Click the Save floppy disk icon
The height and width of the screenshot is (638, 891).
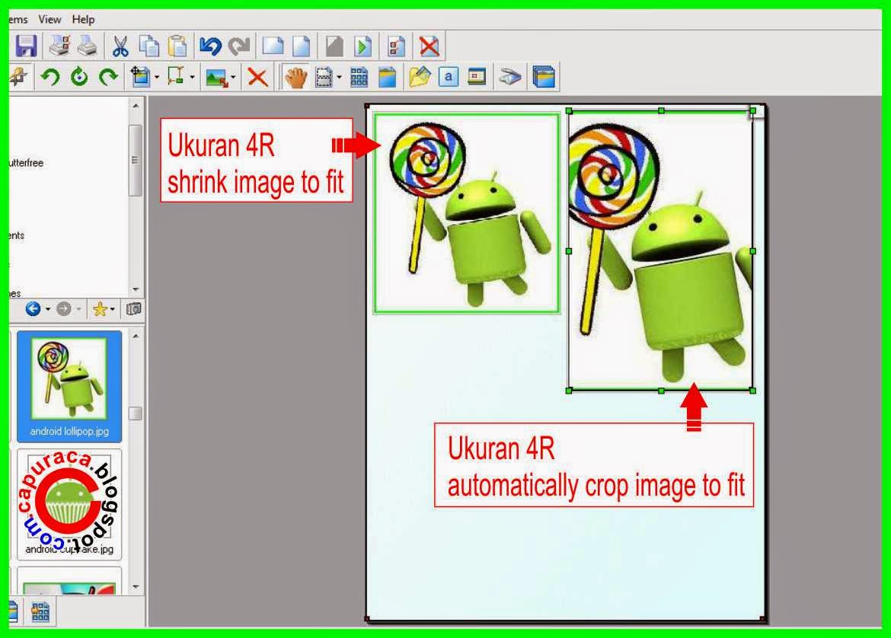(x=26, y=46)
